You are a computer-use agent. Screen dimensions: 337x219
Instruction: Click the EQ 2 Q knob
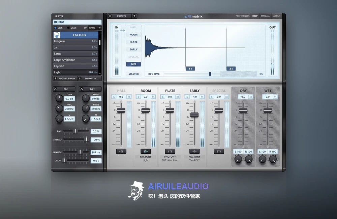86,118
